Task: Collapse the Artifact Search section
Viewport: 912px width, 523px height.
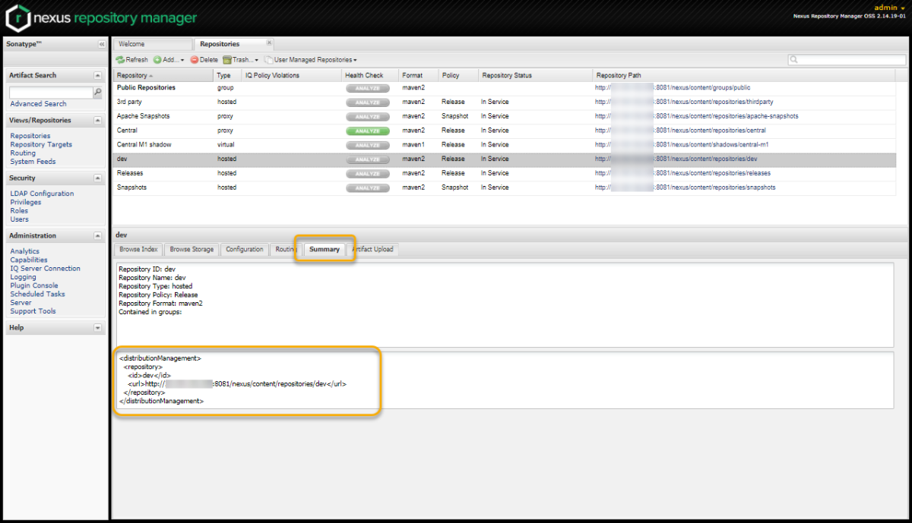Action: pos(97,76)
